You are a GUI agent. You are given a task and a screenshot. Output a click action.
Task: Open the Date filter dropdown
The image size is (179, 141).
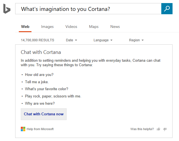pos(71,40)
